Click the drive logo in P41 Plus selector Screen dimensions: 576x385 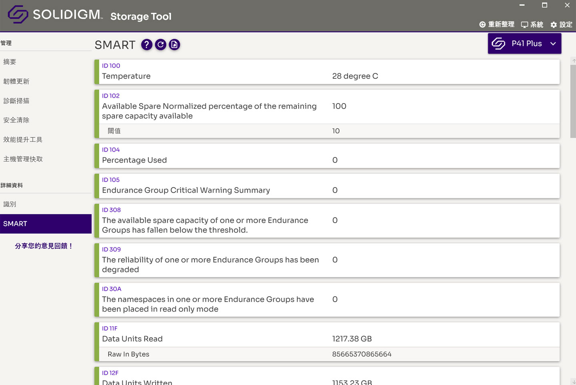point(498,43)
